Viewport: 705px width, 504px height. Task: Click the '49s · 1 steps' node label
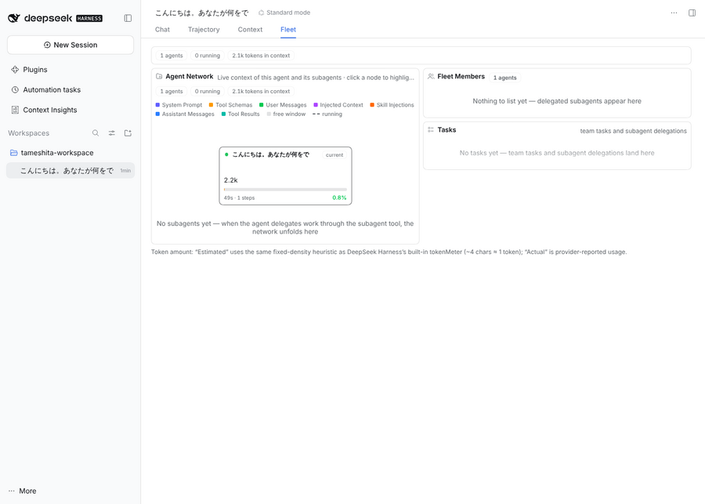coord(239,198)
